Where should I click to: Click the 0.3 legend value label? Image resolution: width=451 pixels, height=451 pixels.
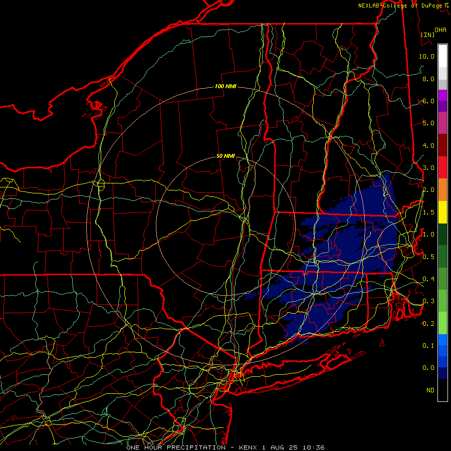point(428,301)
